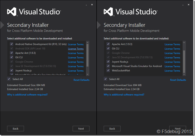Open Java SE Development Kit License Terms, right installer
195x136 pixels.
[x=172, y=58]
